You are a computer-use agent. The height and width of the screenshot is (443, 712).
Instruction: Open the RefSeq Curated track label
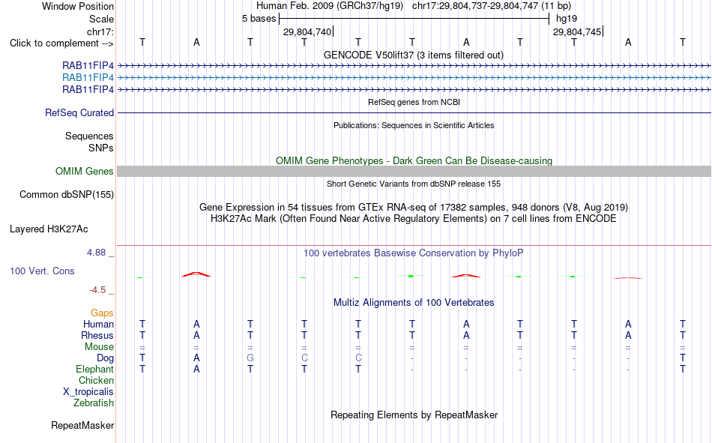(x=79, y=112)
